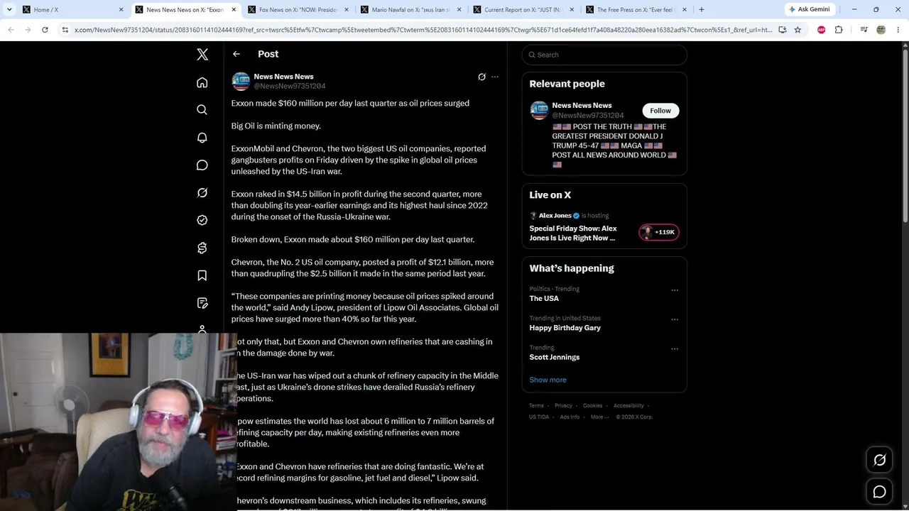This screenshot has height=511, width=909.
Task: Click browser Back arrow
Action: coord(11,30)
